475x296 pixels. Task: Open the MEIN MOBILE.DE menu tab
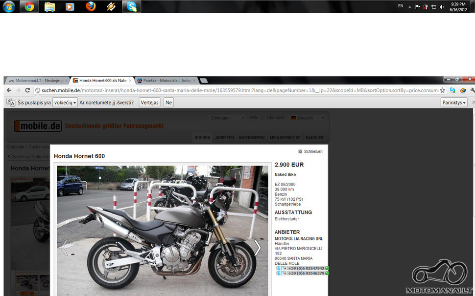tap(285, 138)
